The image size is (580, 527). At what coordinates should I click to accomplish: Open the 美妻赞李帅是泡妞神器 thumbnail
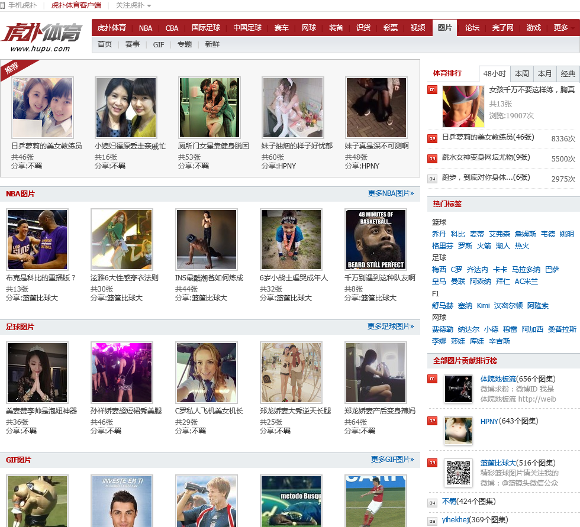click(37, 373)
